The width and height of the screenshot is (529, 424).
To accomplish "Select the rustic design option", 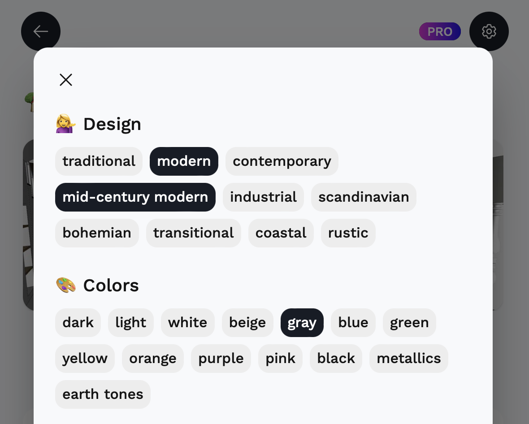I will pyautogui.click(x=348, y=233).
